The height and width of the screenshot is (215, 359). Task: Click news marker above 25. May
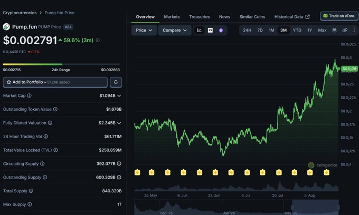click(x=152, y=172)
